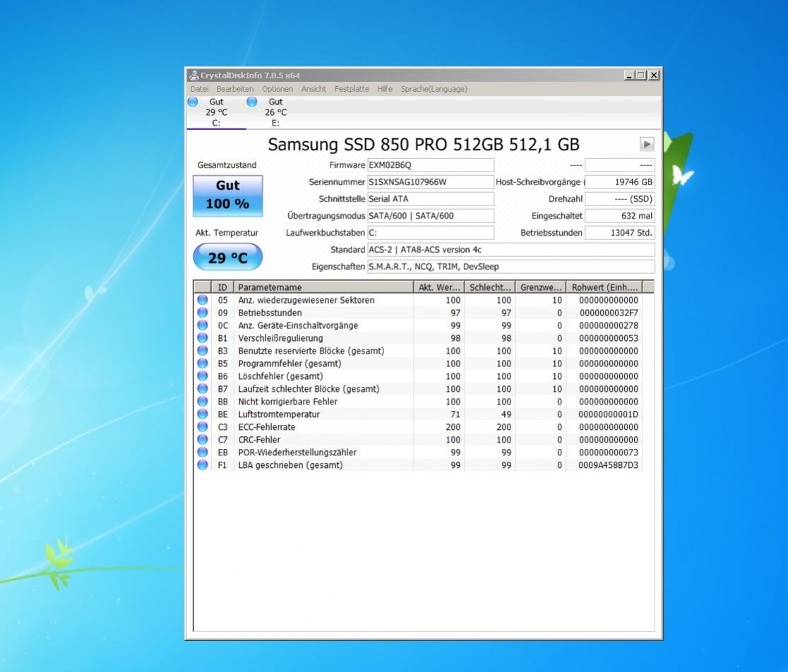Image resolution: width=788 pixels, height=672 pixels.
Task: Click status orb for row 0C
Action: pos(203,325)
